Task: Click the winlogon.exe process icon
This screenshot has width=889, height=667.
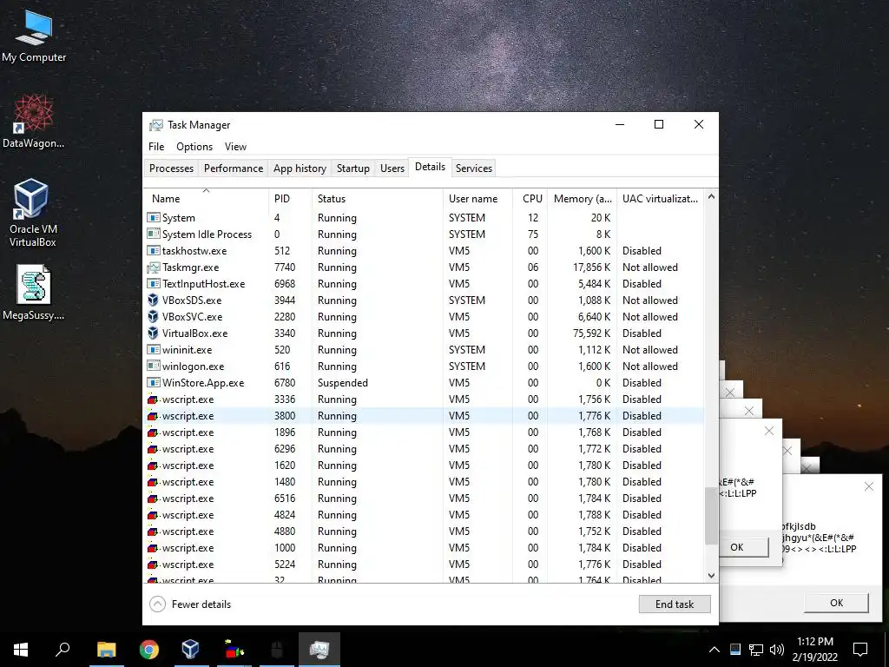Action: tap(153, 366)
